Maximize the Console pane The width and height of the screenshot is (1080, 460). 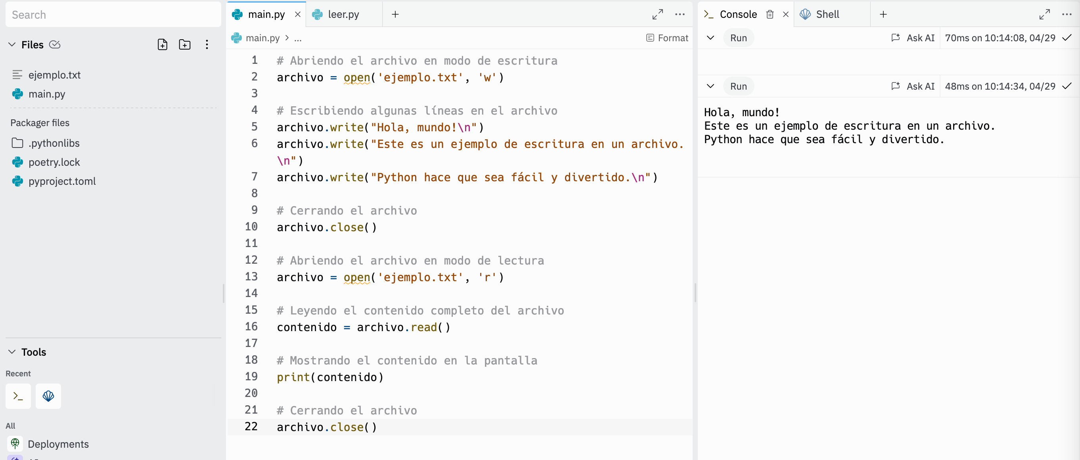(x=1044, y=14)
